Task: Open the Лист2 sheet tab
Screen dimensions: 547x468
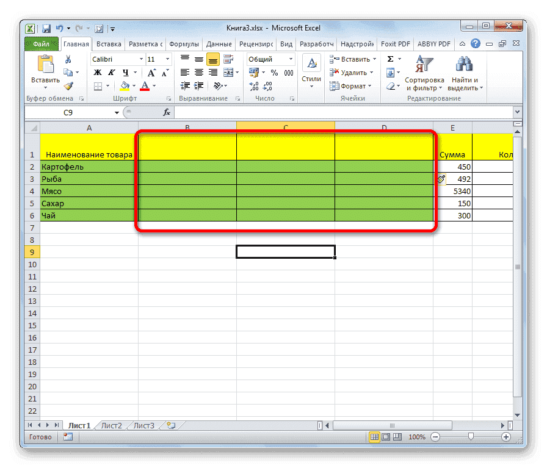Action: coord(111,425)
